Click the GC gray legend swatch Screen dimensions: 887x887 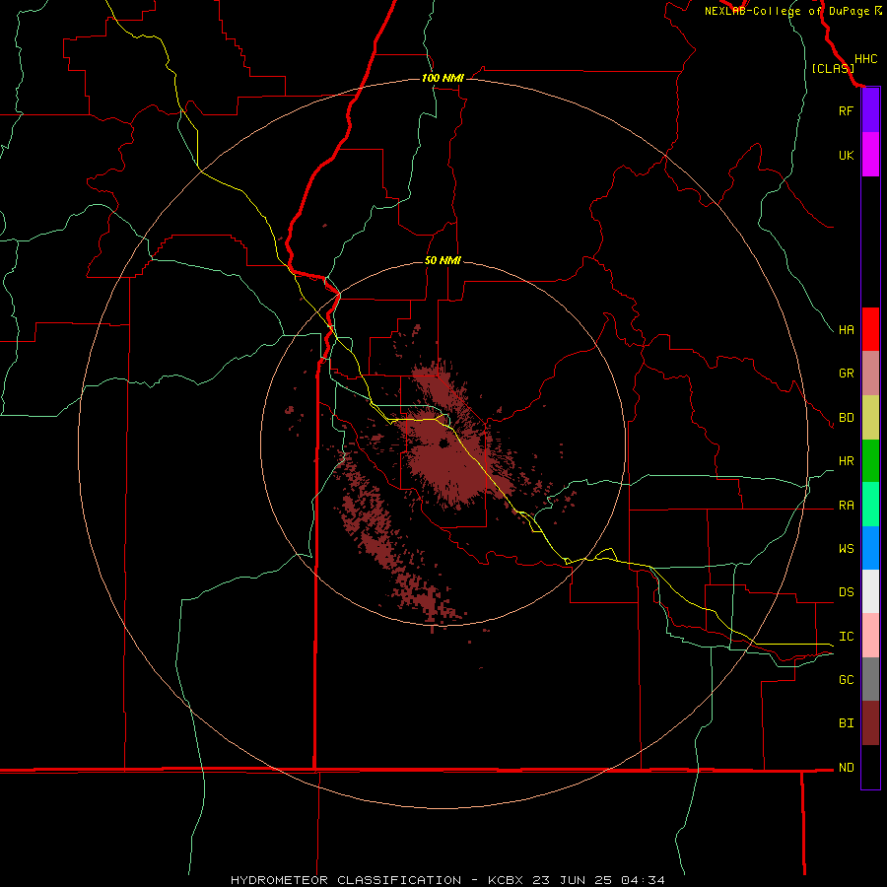coord(870,679)
